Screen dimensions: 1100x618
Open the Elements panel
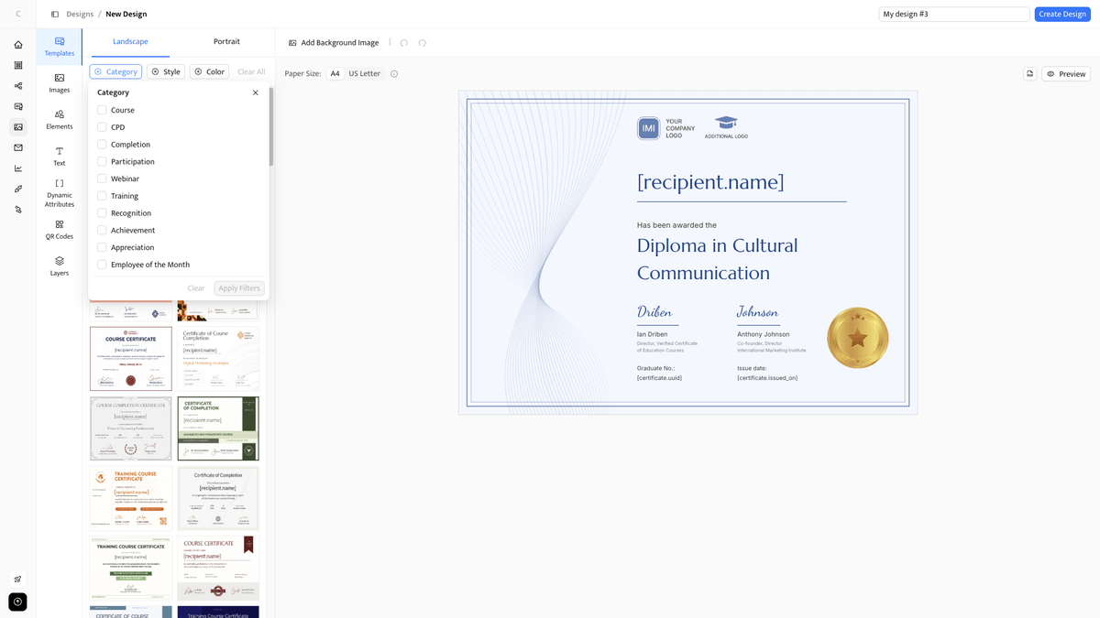(59, 119)
